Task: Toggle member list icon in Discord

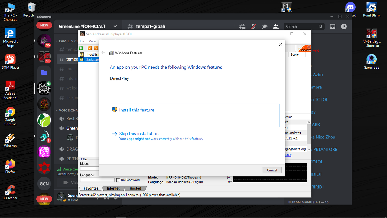Action: click(x=276, y=26)
